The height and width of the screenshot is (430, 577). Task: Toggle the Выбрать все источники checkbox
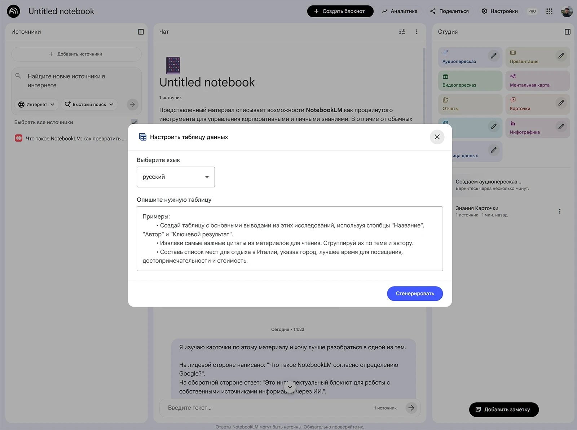[x=134, y=122]
